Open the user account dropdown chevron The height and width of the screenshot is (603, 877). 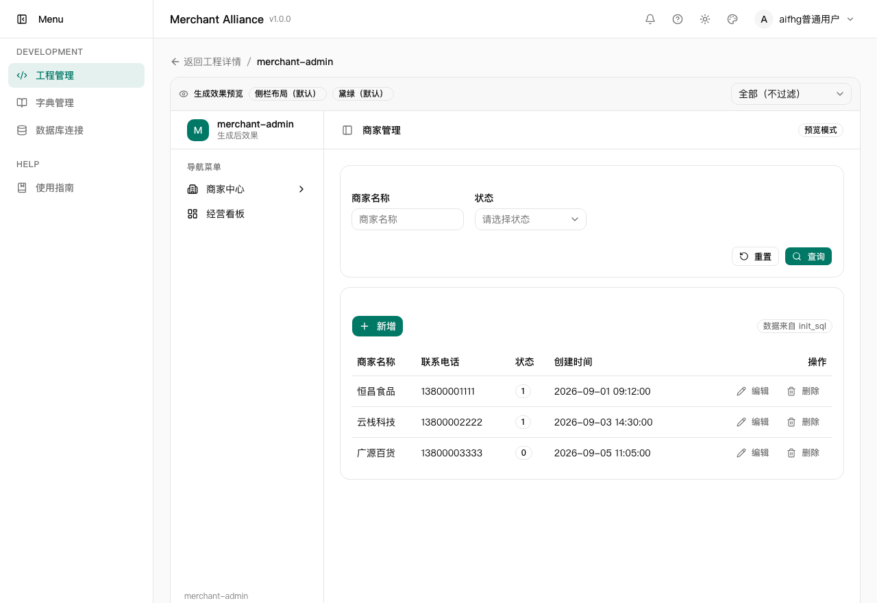[x=850, y=19]
